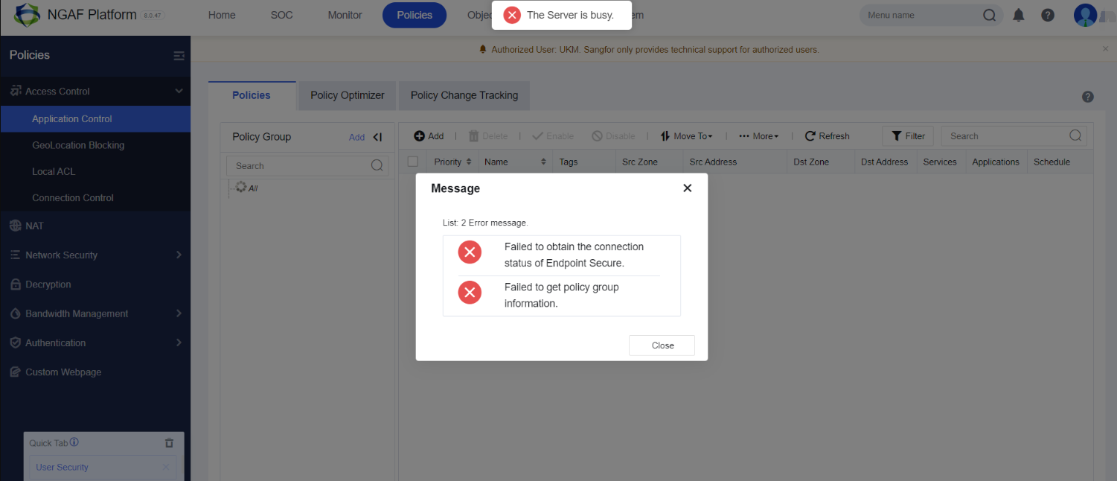Open the SOC menu

point(282,15)
